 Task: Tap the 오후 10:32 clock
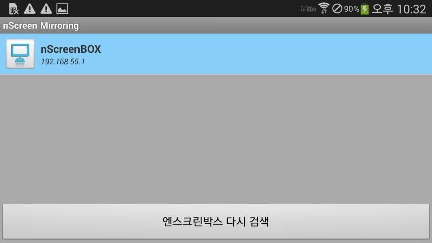(x=399, y=9)
